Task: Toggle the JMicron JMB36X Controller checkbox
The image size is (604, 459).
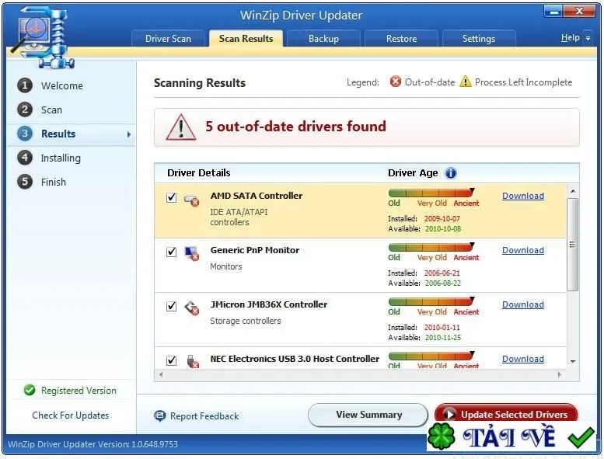Action: pos(172,306)
